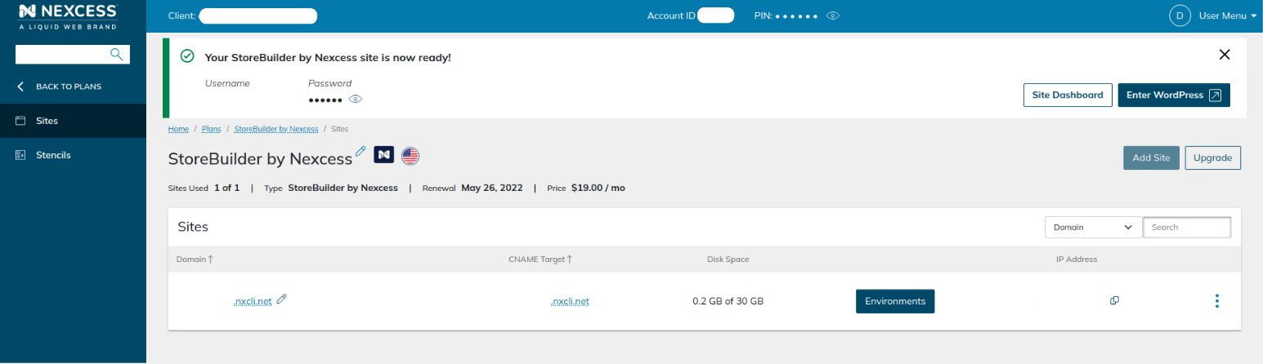Click the Sites Used 1 of 1 text
This screenshot has width=1263, height=364.
204,188
